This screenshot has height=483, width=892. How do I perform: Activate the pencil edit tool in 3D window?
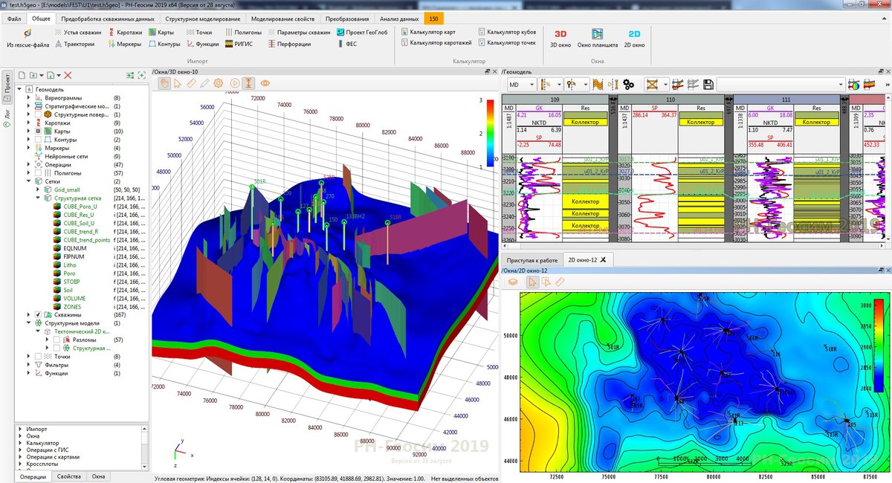coord(204,83)
